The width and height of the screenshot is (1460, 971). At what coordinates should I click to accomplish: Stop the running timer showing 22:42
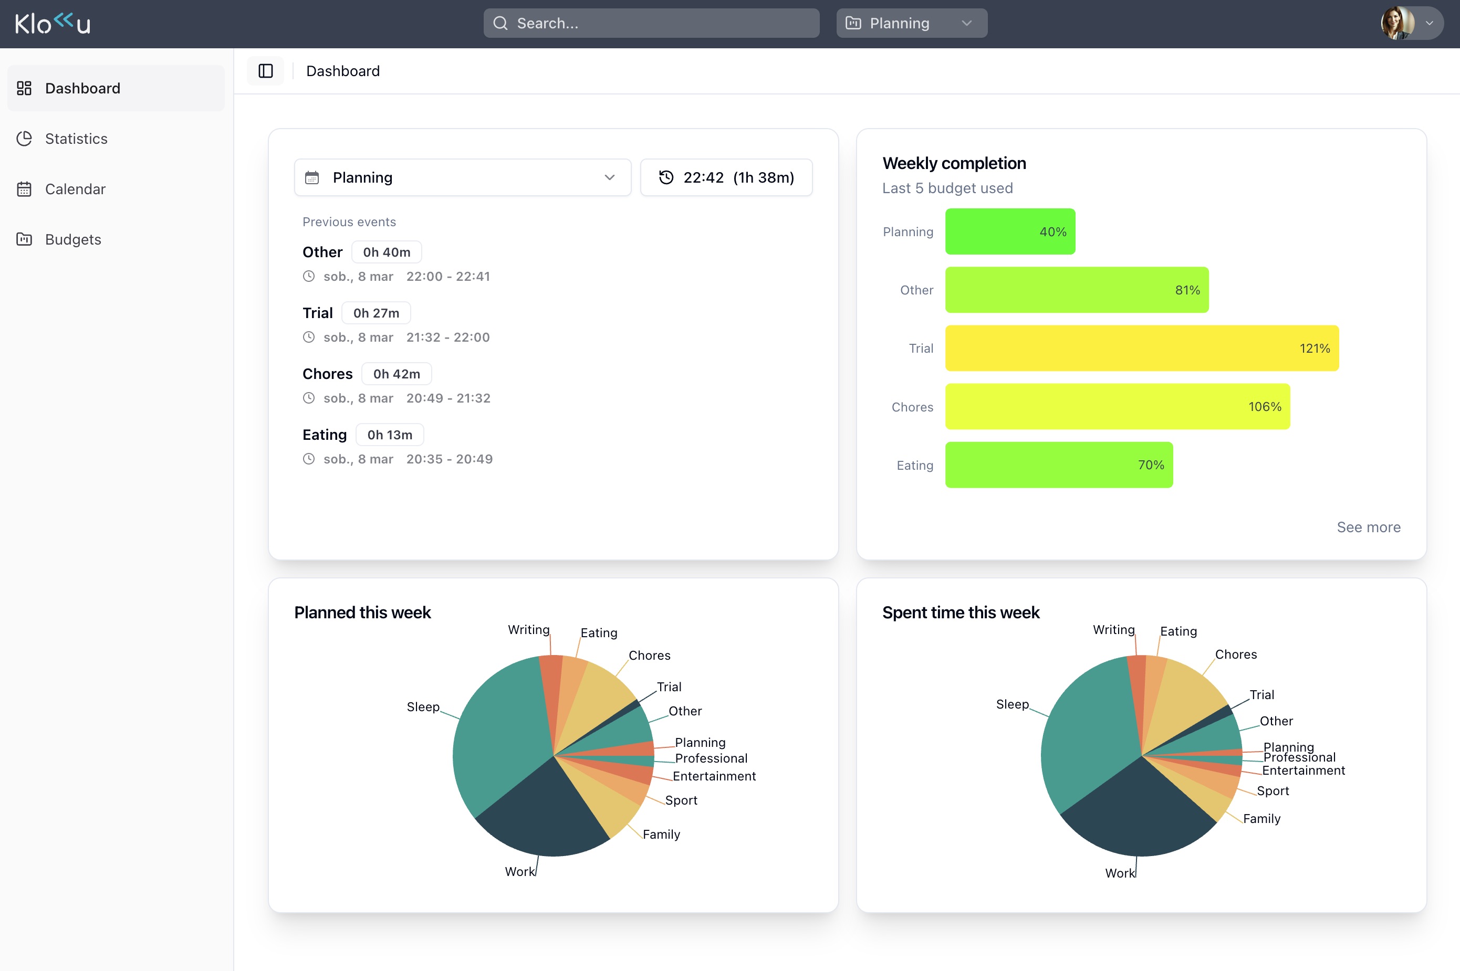[x=726, y=177]
